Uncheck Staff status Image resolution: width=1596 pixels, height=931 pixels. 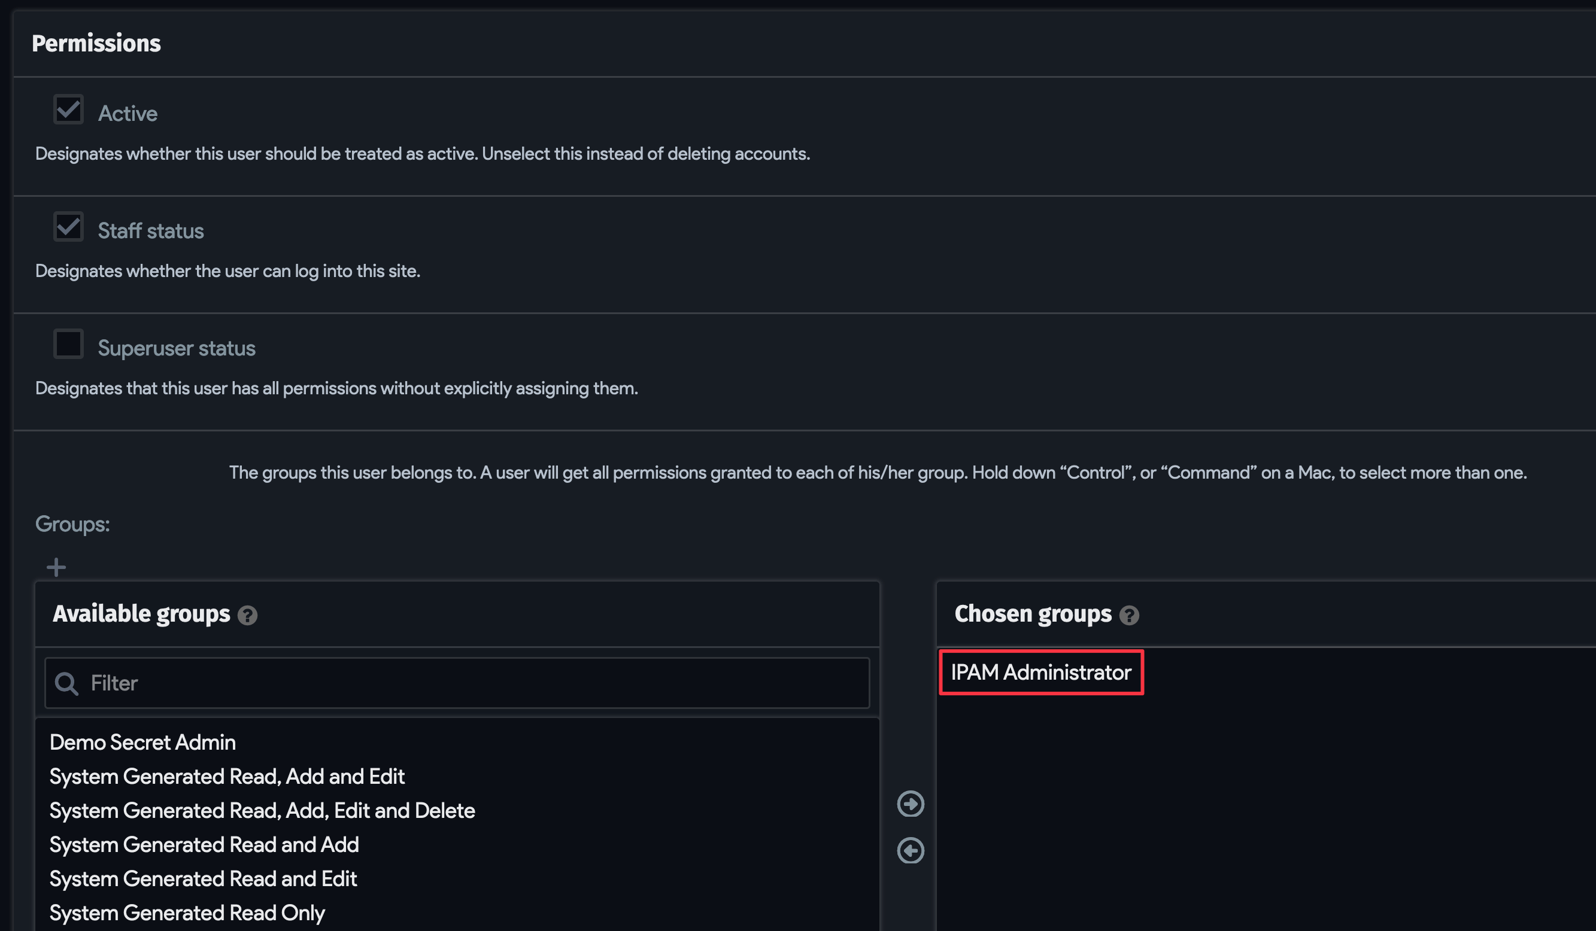pos(68,227)
